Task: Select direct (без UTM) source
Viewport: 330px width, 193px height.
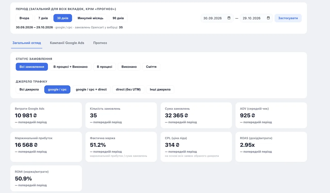Action: [128, 89]
